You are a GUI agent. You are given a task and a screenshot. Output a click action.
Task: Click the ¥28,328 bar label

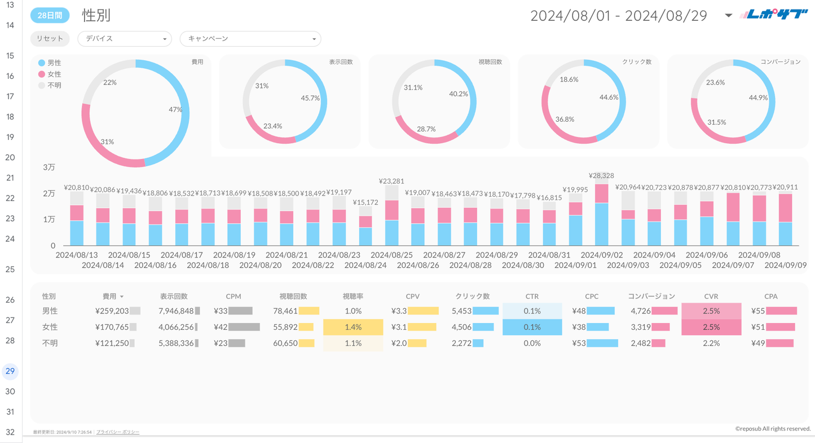[x=601, y=176]
